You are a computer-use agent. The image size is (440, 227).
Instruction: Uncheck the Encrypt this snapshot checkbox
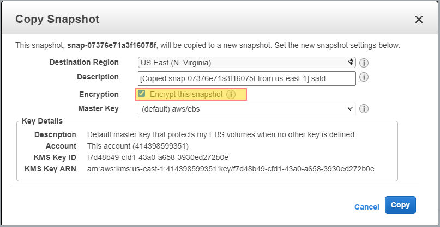[142, 94]
